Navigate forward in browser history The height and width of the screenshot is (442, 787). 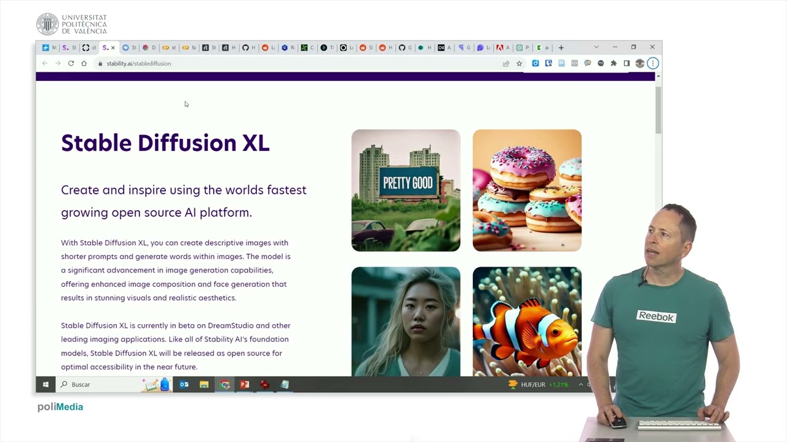click(58, 63)
